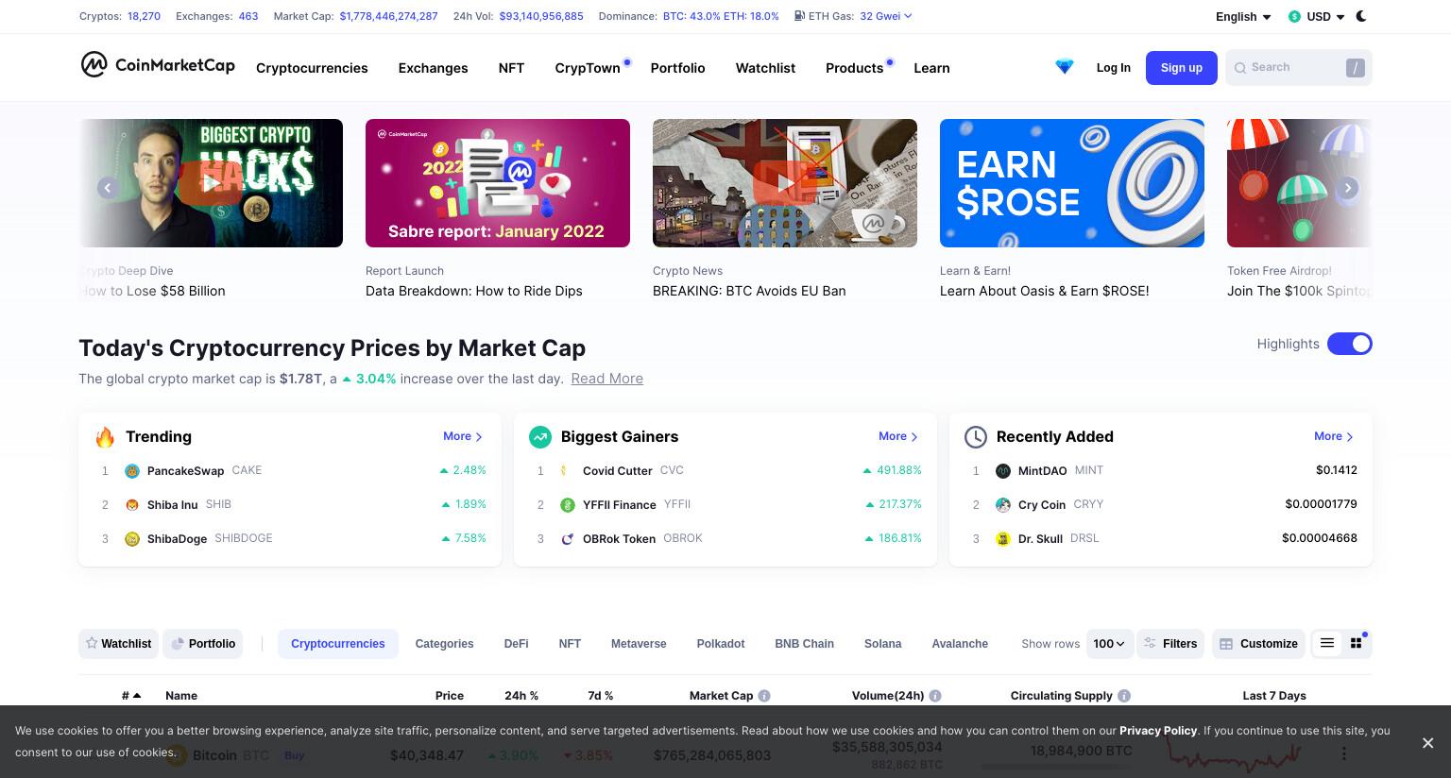Open Show rows 100 dropdown
The width and height of the screenshot is (1451, 778).
1109,644
